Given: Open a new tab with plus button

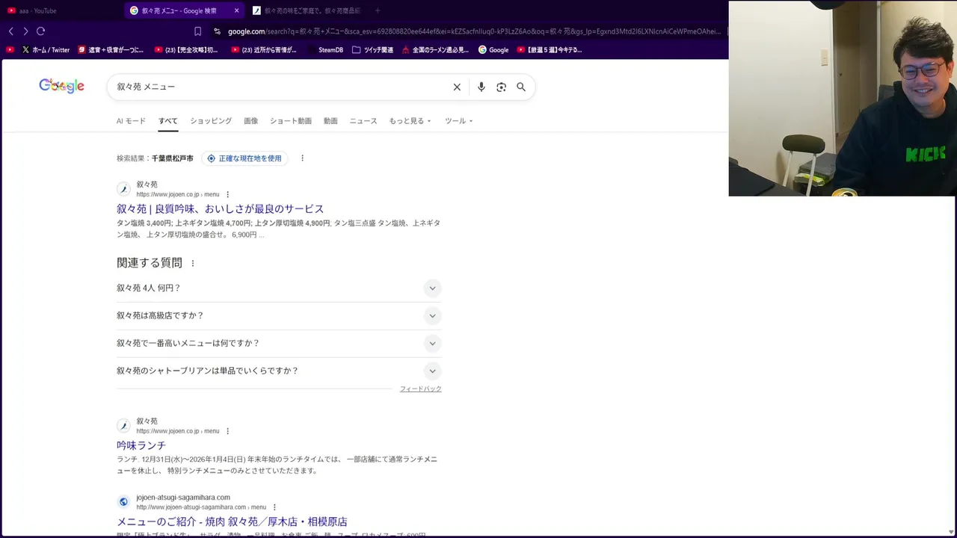Looking at the screenshot, I should pos(378,10).
